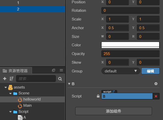Click the plus icon to create asset
The width and height of the screenshot is (163, 120).
pos(5,79)
